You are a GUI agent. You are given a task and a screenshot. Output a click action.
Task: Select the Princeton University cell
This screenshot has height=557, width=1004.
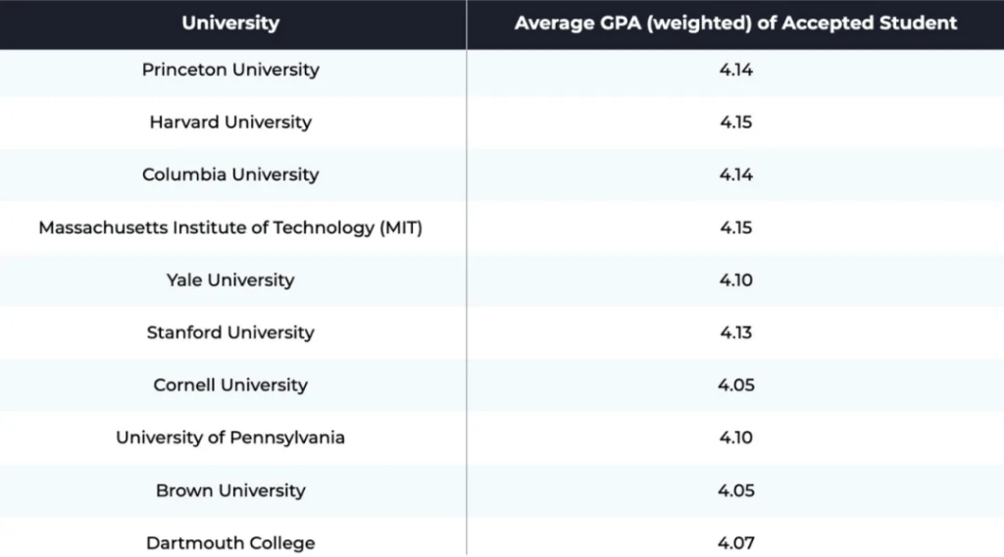pyautogui.click(x=230, y=70)
